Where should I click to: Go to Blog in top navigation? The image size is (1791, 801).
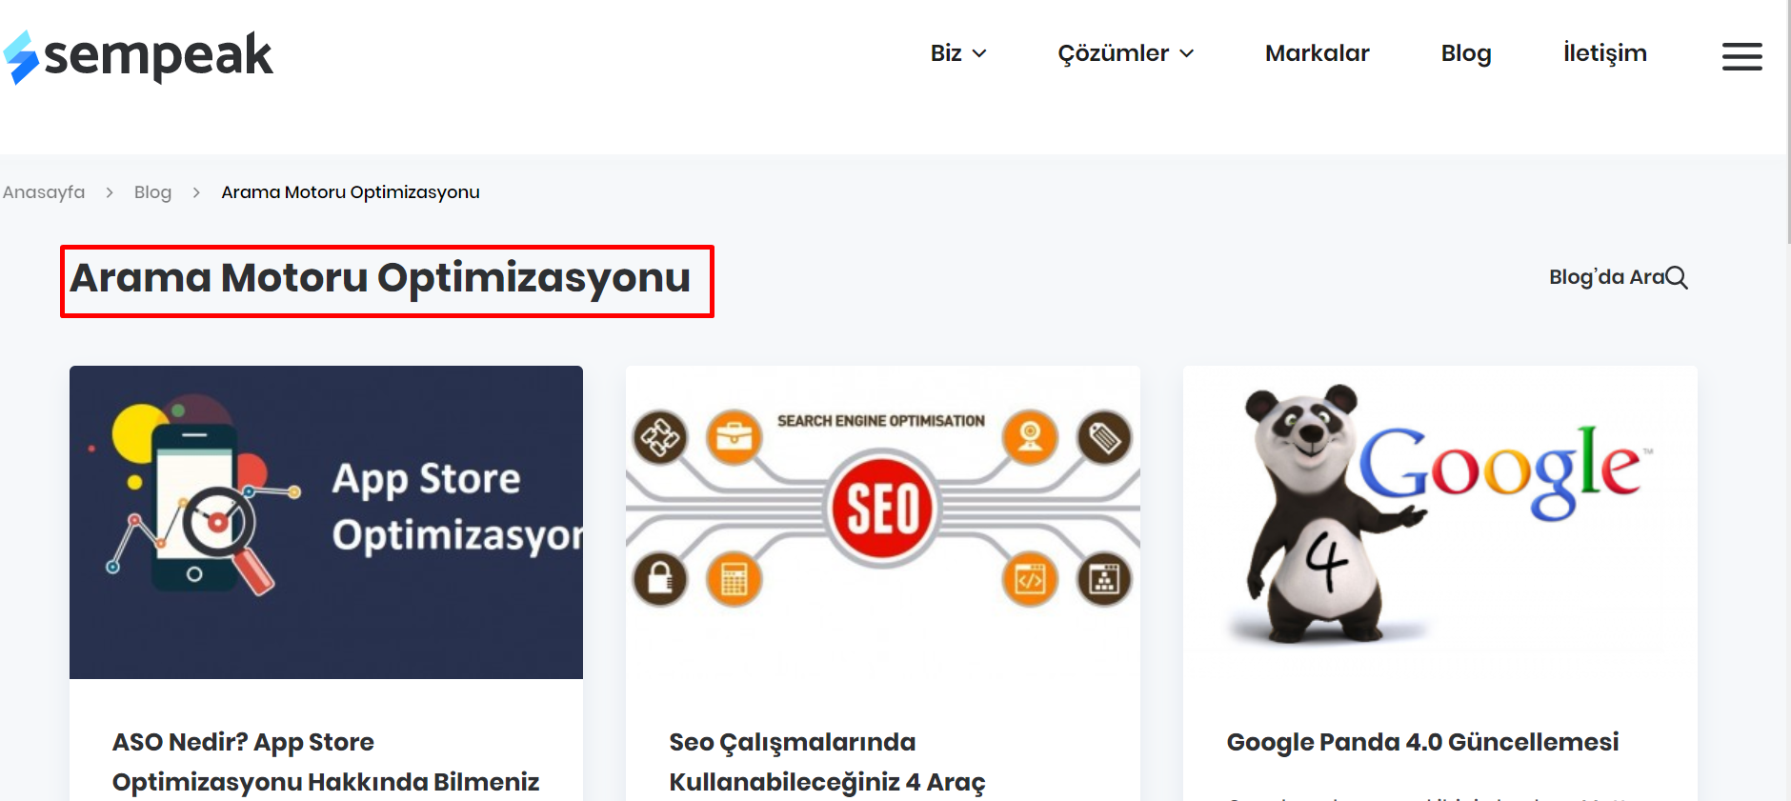(1465, 53)
